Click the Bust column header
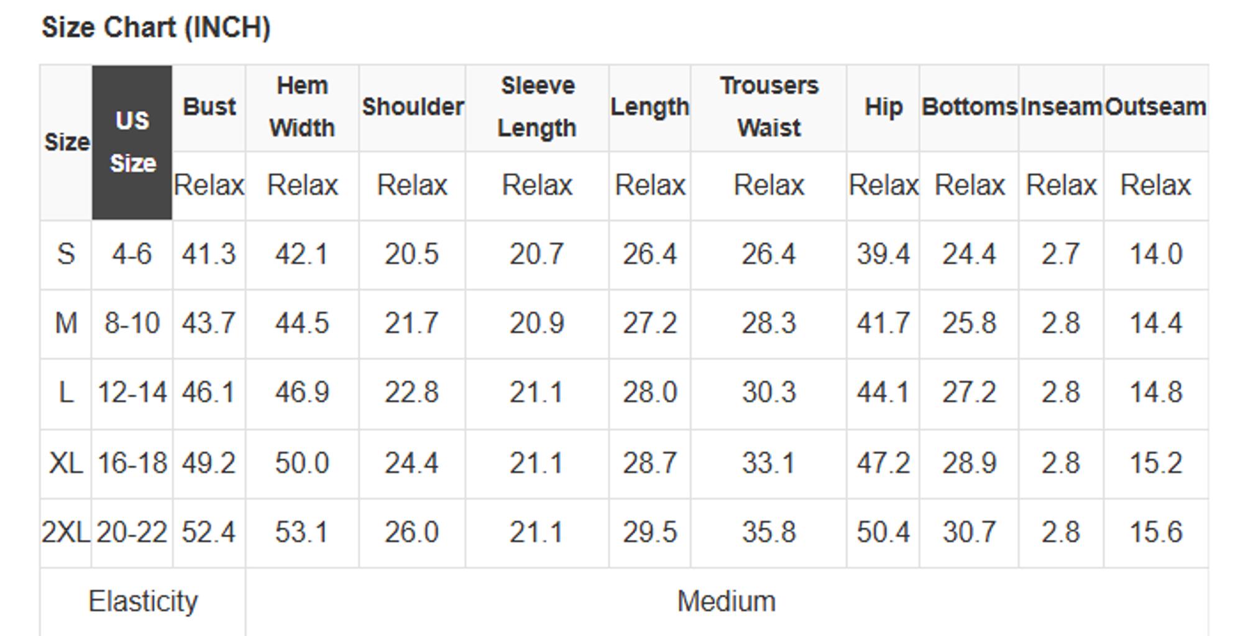1243x636 pixels. click(x=209, y=107)
